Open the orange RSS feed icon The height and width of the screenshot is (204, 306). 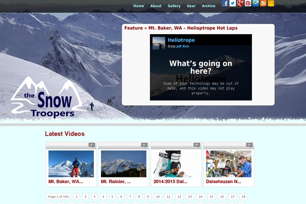click(x=263, y=3)
